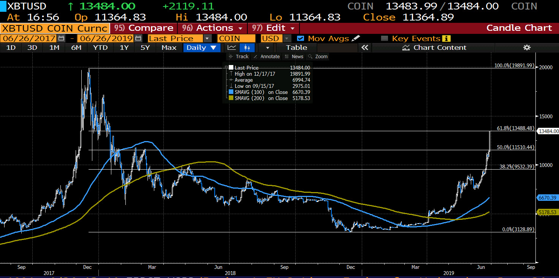The image size is (559, 278).
Task: Select the candle chart style icon
Action: click(x=247, y=48)
